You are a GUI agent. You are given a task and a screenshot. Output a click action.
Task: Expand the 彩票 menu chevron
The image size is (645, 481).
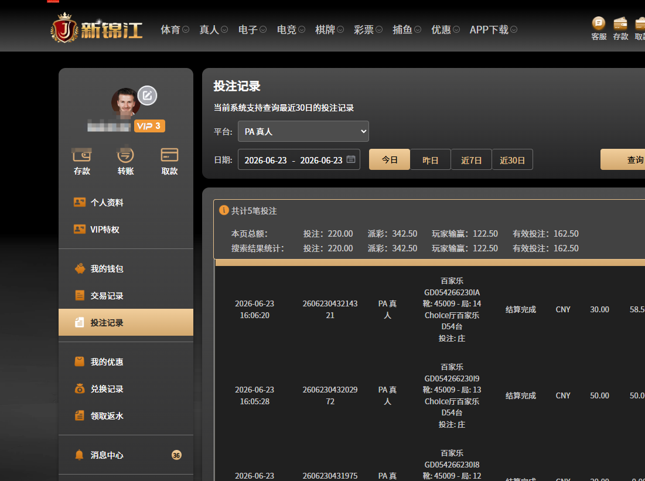click(379, 30)
